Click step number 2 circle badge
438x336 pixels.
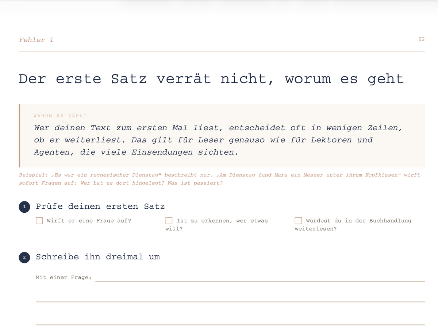(24, 258)
